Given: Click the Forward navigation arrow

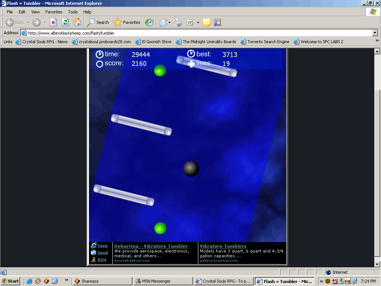Looking at the screenshot, I should point(36,22).
